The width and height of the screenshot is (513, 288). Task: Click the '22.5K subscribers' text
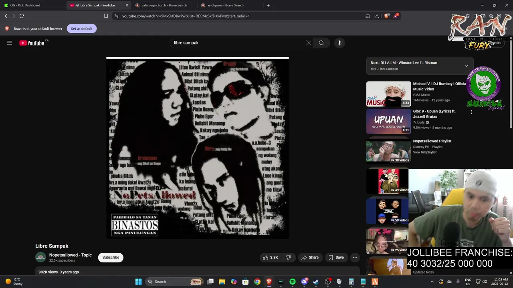point(62,260)
